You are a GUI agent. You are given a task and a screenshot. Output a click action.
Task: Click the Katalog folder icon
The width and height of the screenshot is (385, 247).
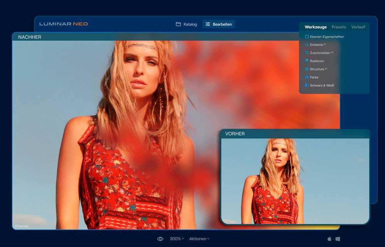(178, 24)
